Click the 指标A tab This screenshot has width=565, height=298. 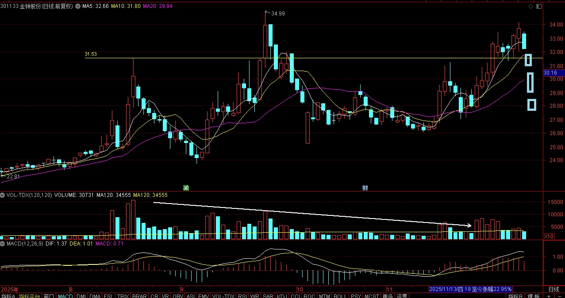[x=8, y=296]
